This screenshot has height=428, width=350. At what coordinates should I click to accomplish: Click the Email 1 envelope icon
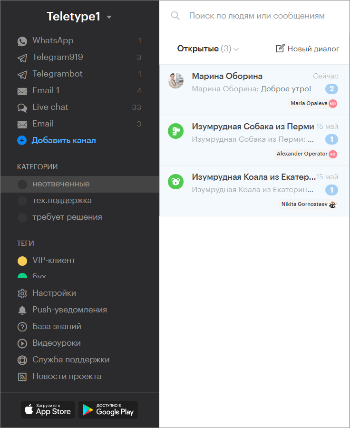(x=22, y=91)
